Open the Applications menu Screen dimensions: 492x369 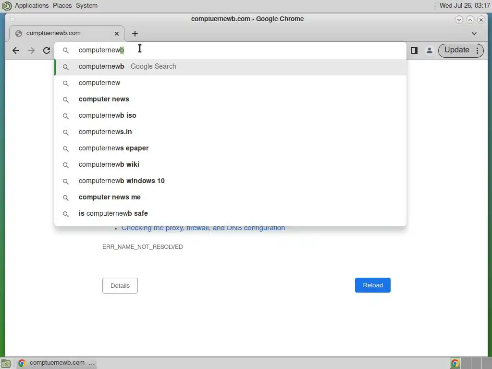coord(32,6)
